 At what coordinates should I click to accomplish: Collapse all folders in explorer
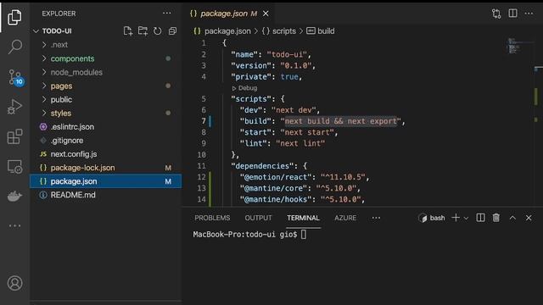point(172,30)
